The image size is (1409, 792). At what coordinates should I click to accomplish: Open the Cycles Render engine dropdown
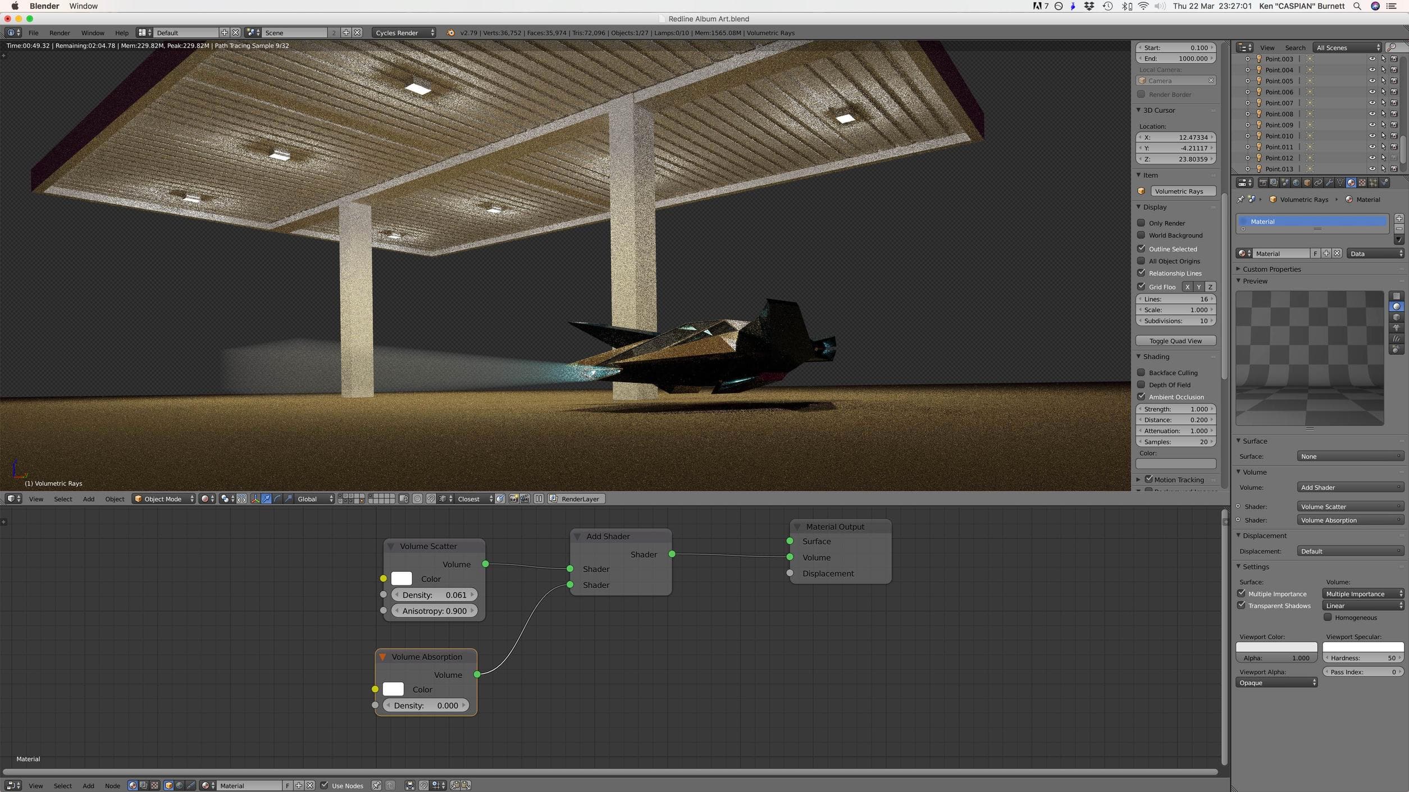404,33
